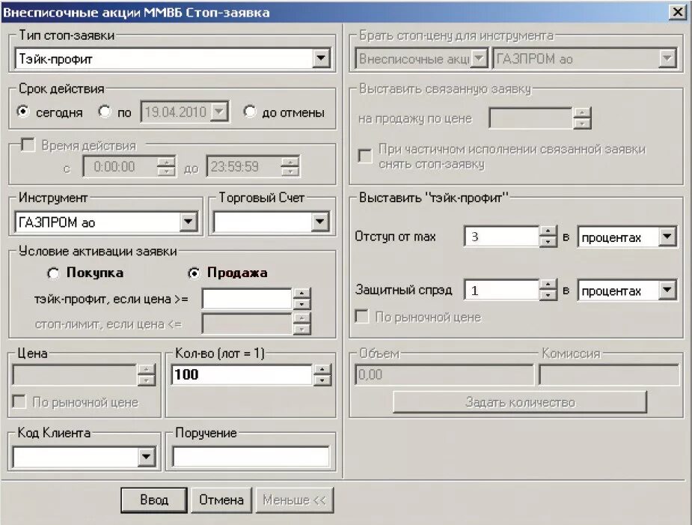Screen dimensions: 692x525
Task: Enable the Время действия checkbox
Action: pos(28,145)
